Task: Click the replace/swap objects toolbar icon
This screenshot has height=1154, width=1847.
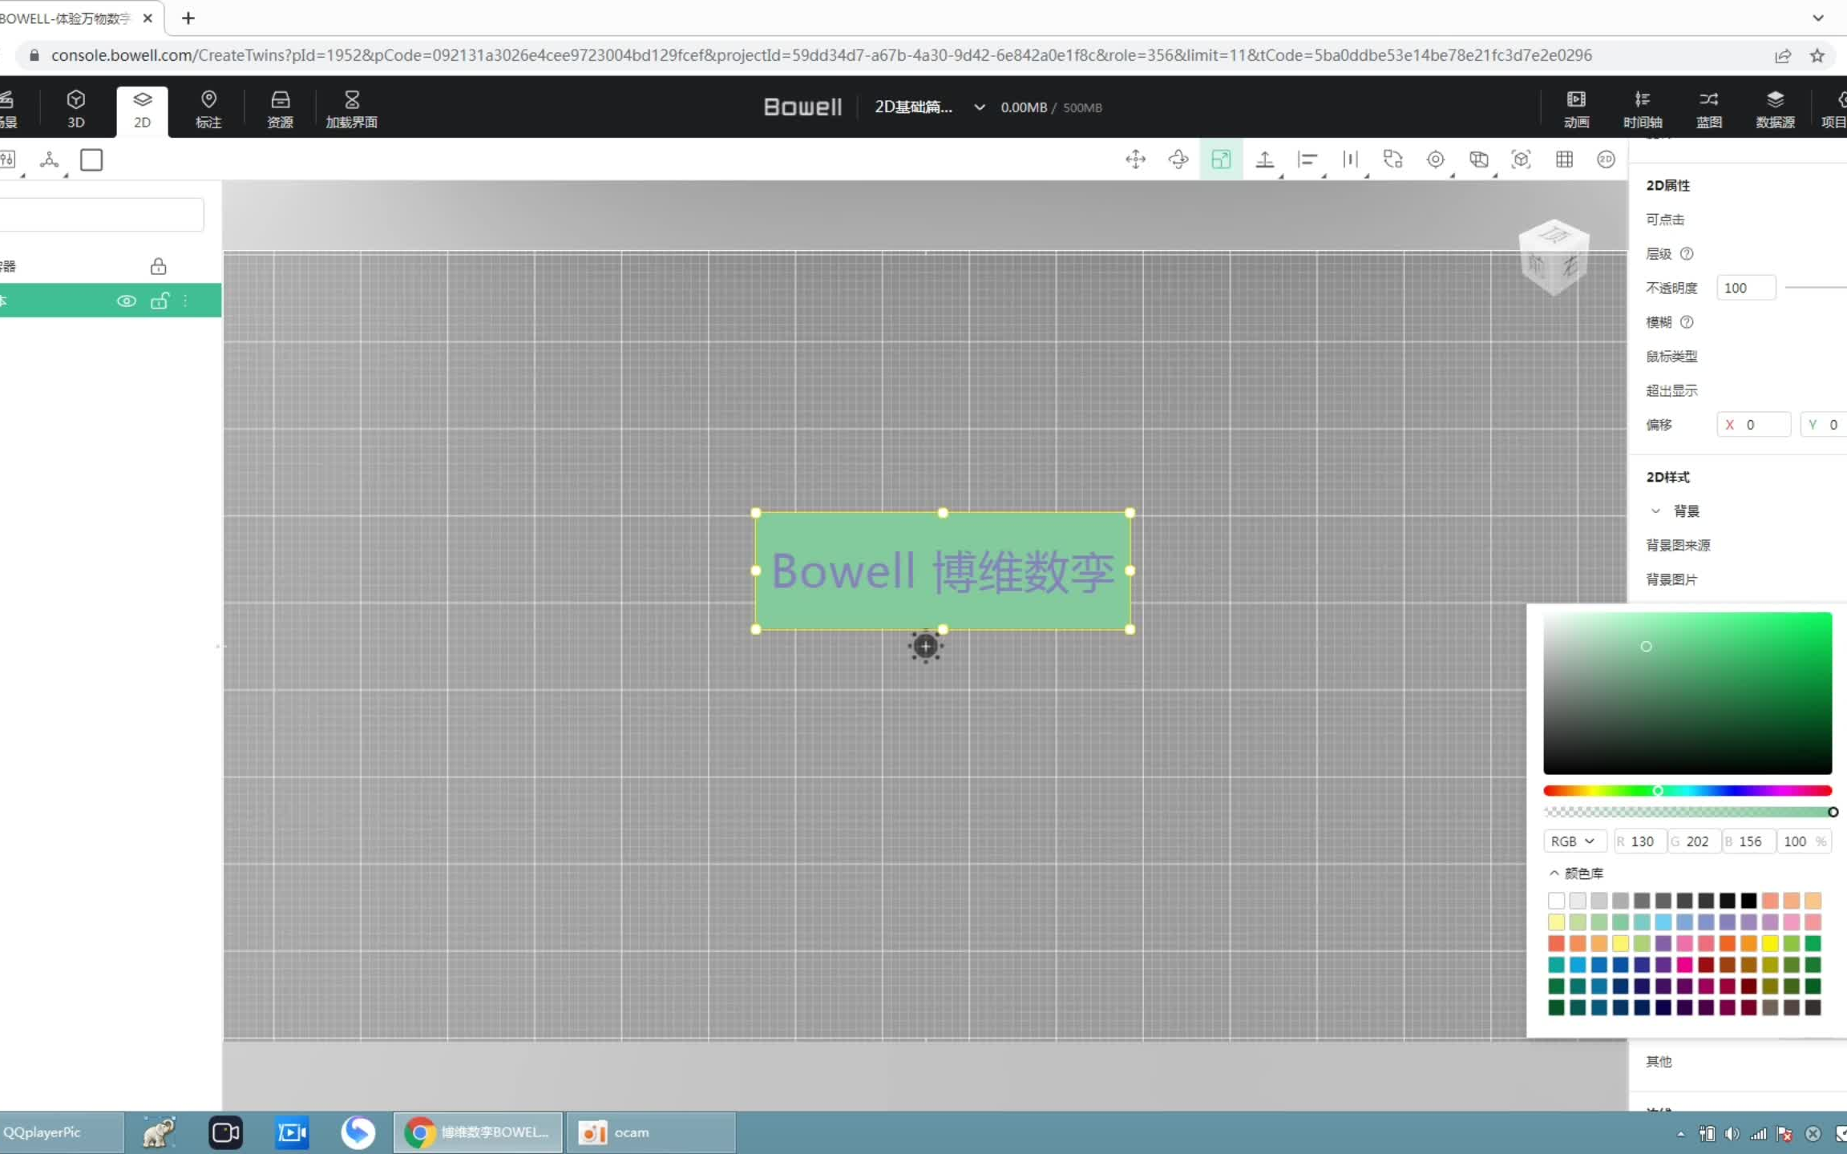Action: click(1393, 159)
